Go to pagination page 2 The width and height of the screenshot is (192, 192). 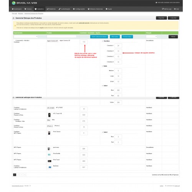point(18,175)
